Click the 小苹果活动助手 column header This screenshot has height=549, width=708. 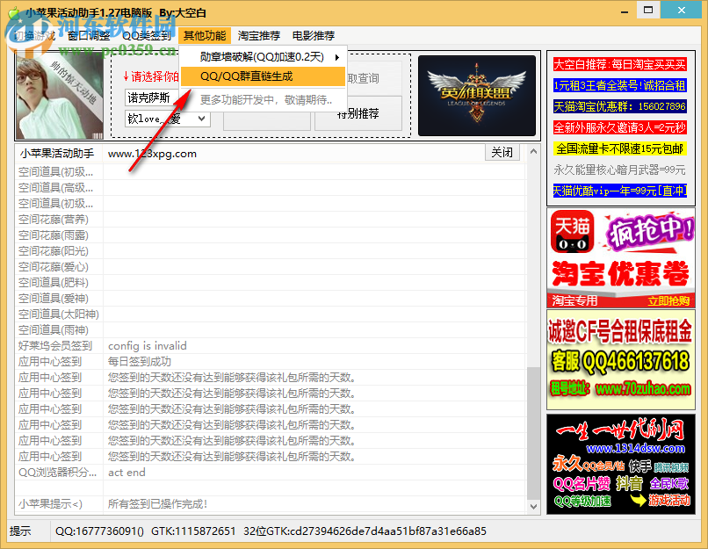57,154
